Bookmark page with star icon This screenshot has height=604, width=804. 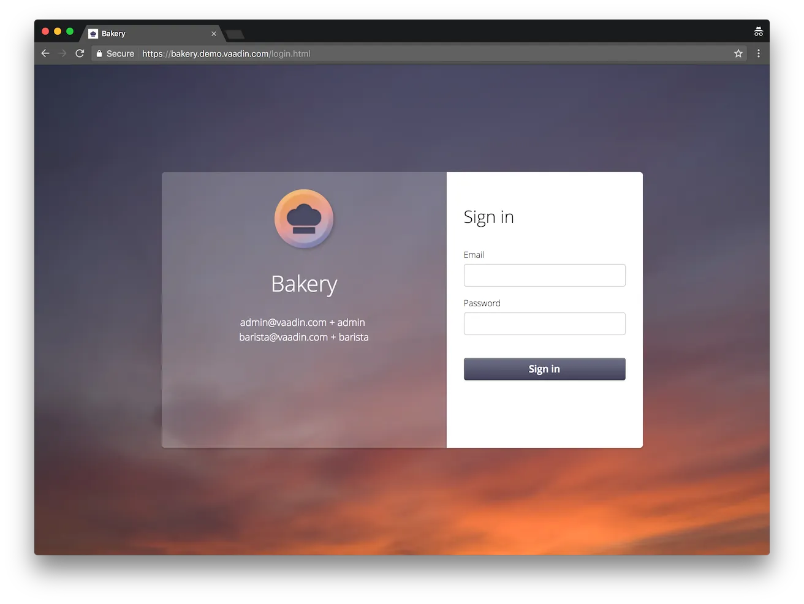click(x=738, y=53)
